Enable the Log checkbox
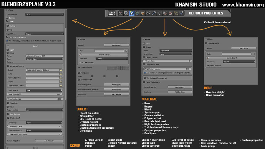Image resolution: width=265 pixels, height=149 pixels. (x=8, y=30)
